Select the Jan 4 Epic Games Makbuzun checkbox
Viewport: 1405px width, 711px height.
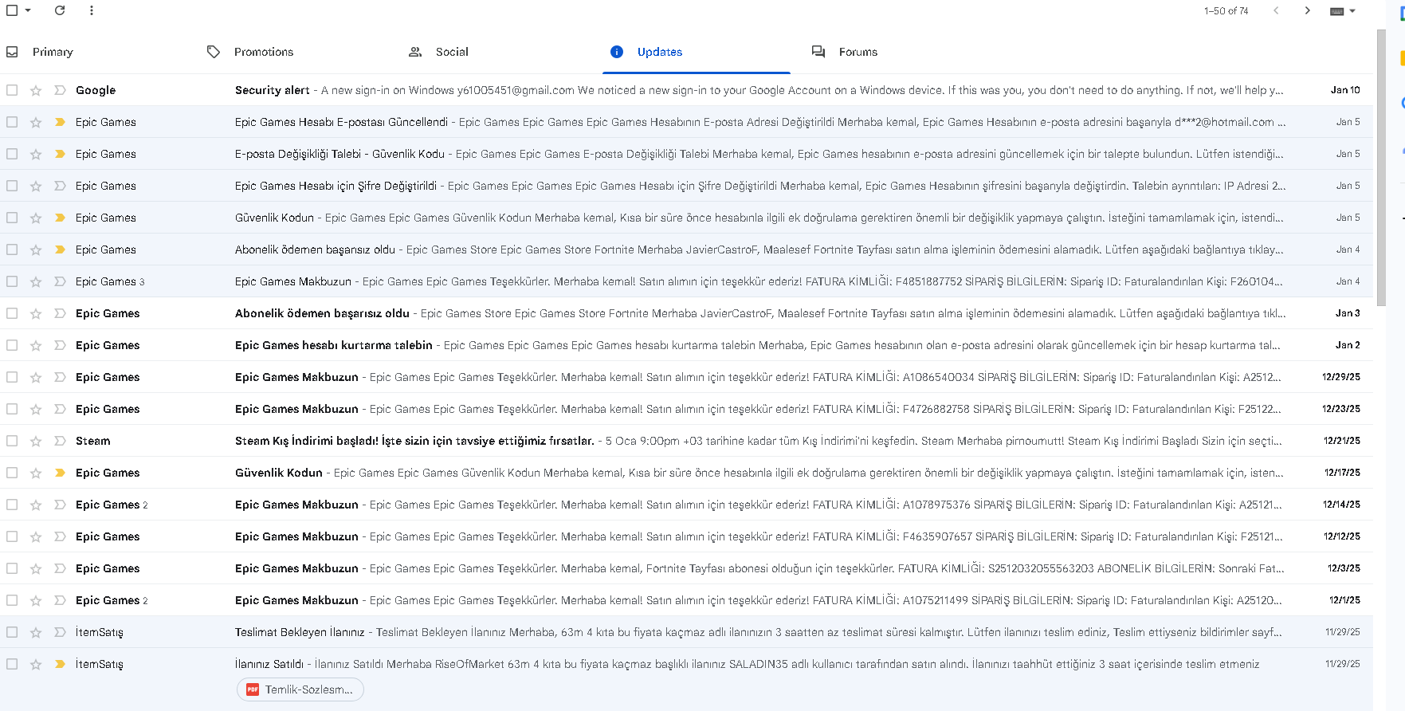(x=12, y=281)
